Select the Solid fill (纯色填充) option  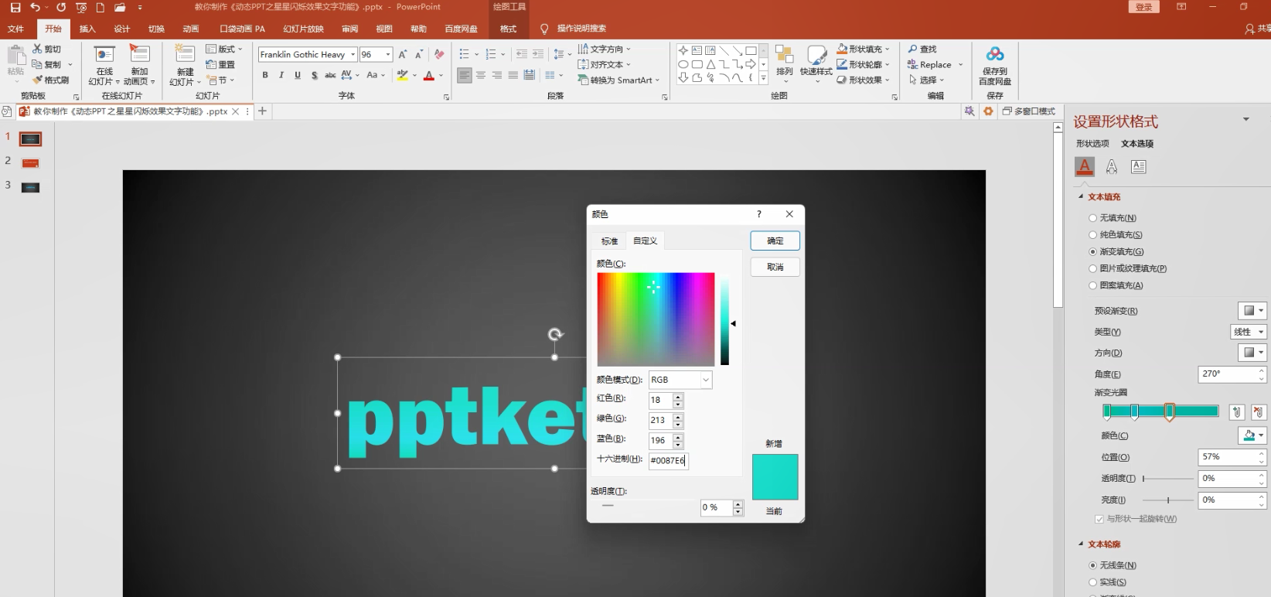point(1093,235)
